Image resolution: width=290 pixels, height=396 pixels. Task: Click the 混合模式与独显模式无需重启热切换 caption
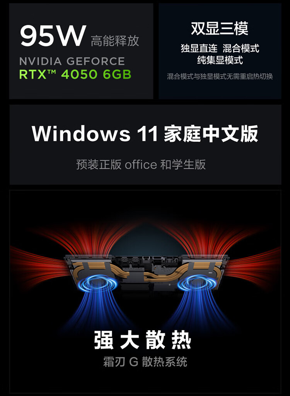click(220, 76)
